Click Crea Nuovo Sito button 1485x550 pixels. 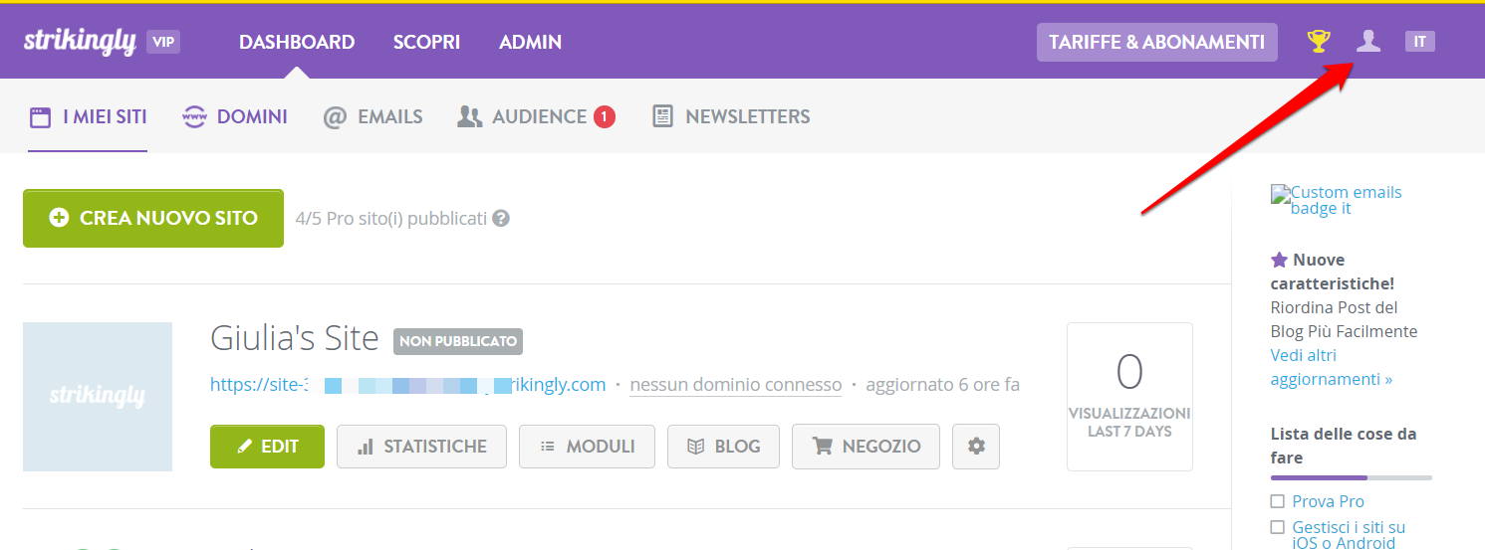pos(153,218)
